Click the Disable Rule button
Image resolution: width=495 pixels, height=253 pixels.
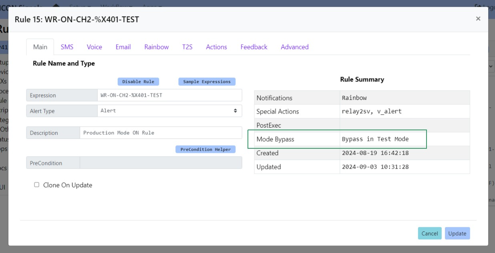coord(138,81)
